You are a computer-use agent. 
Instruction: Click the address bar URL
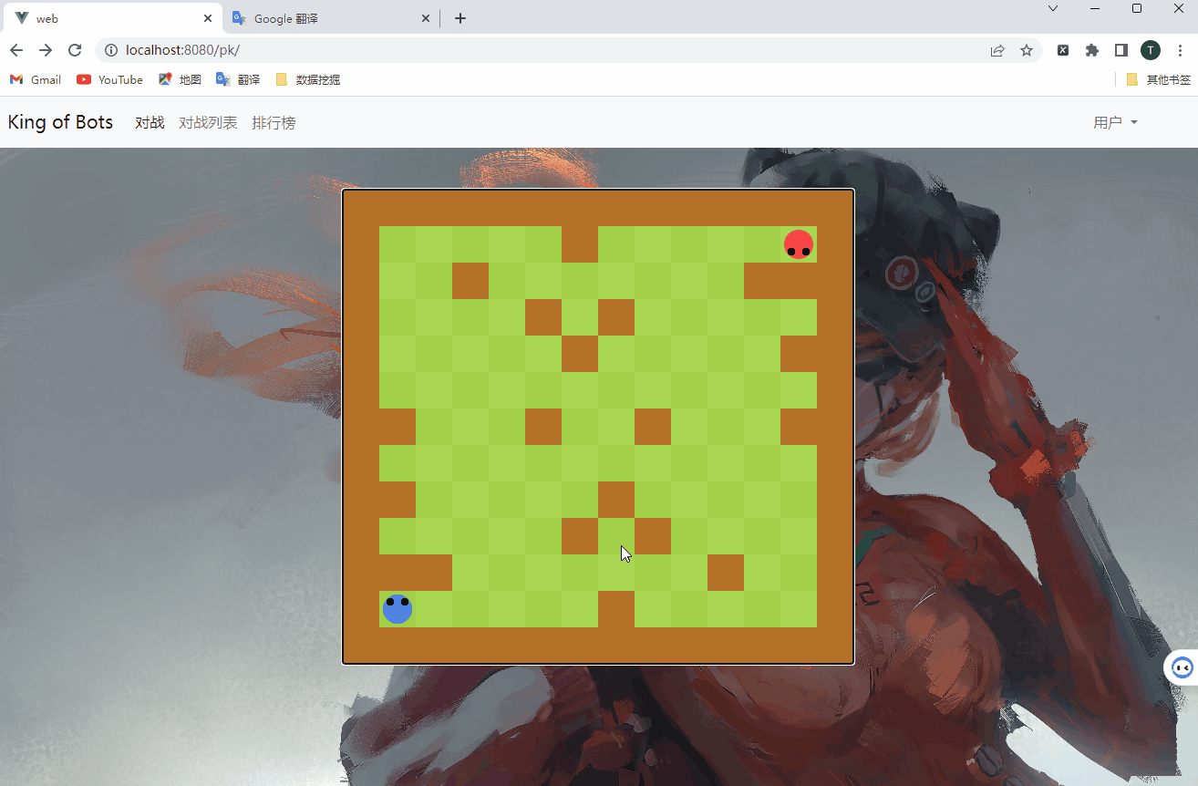(x=182, y=50)
